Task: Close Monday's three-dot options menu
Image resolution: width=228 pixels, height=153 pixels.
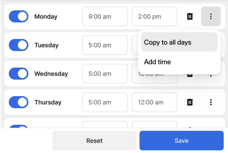Action: [x=211, y=16]
